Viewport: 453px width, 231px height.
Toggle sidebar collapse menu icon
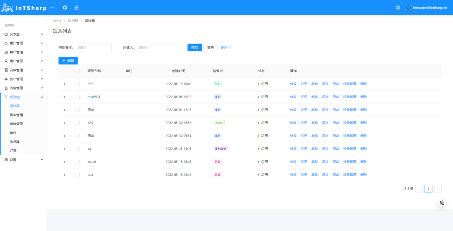53,8
